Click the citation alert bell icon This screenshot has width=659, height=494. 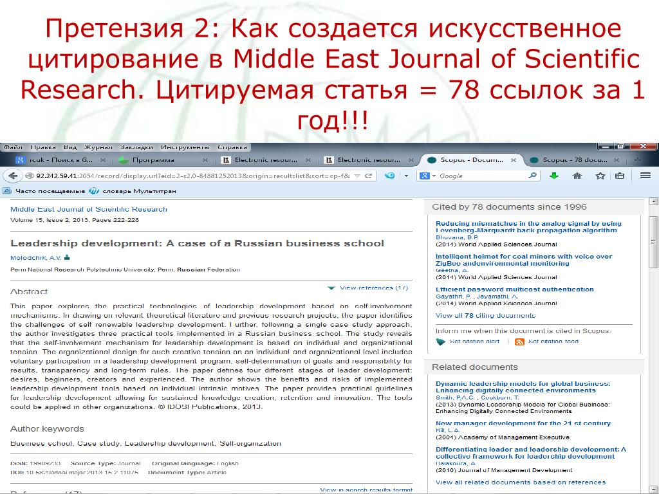[440, 342]
